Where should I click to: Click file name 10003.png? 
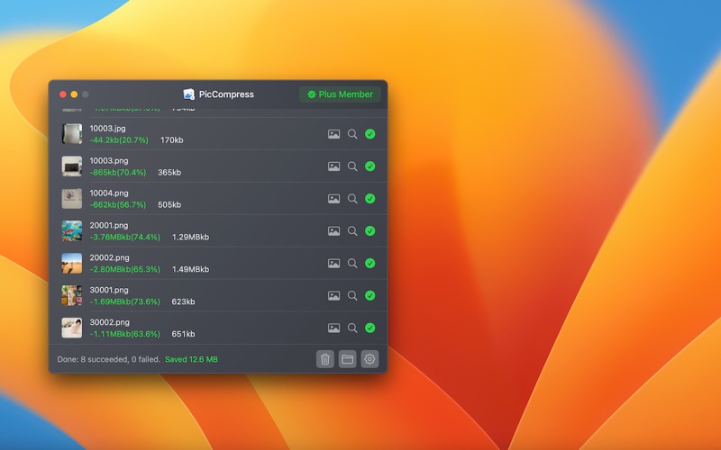109,161
